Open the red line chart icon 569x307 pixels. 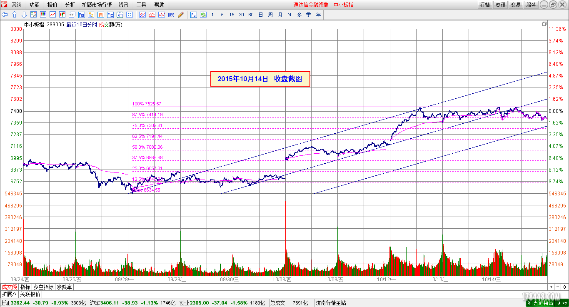(x=52, y=15)
